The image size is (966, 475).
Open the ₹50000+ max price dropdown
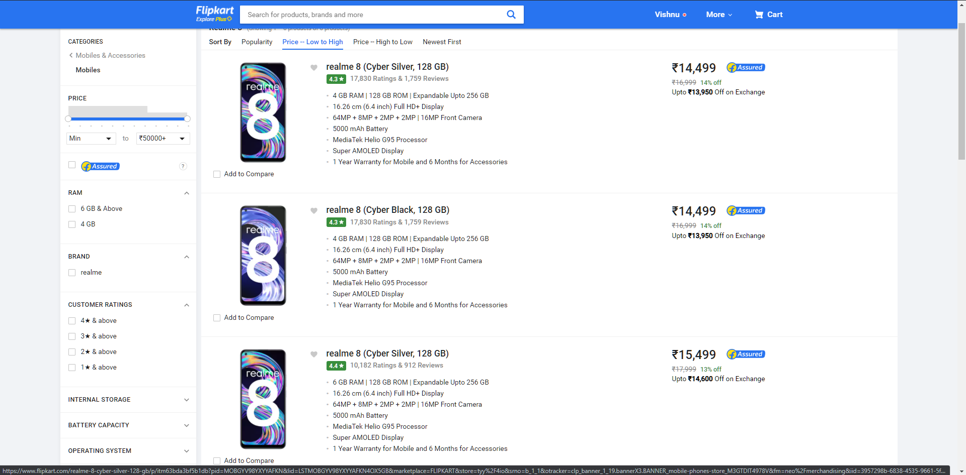pyautogui.click(x=163, y=138)
